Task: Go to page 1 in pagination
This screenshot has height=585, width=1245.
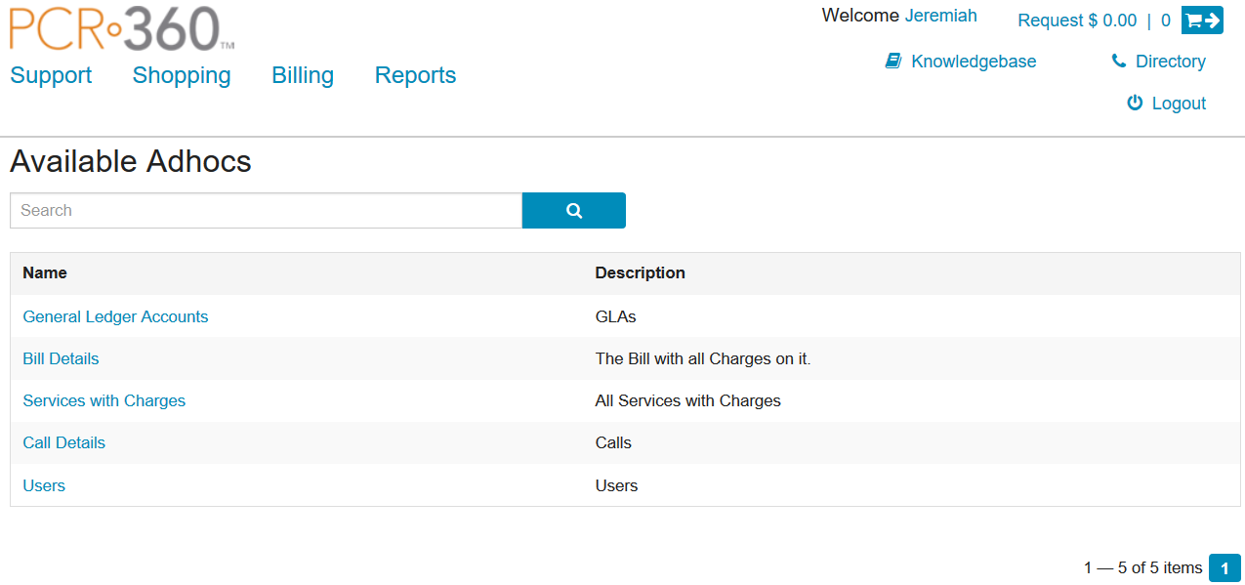Action: 1224,567
